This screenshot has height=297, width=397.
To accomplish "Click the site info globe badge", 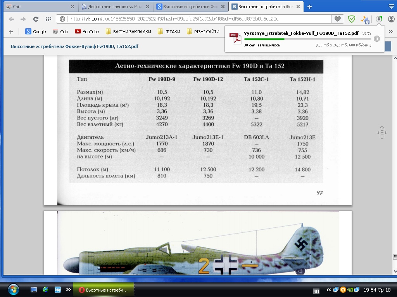I will [62, 19].
